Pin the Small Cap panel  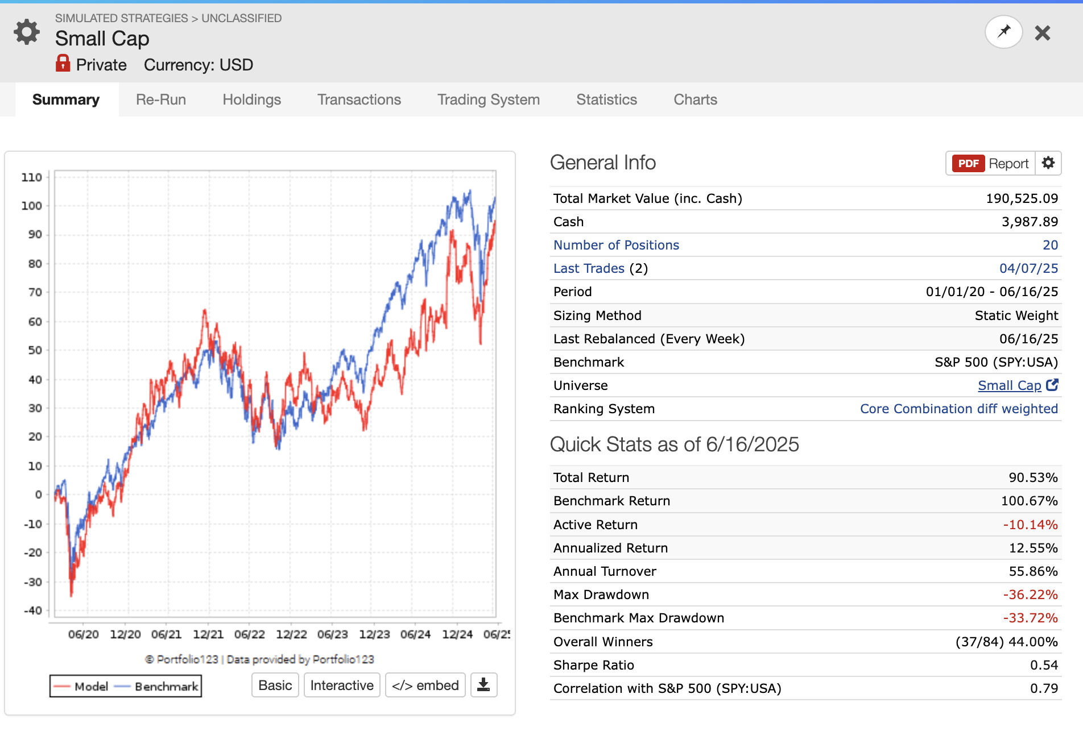[x=1004, y=32]
